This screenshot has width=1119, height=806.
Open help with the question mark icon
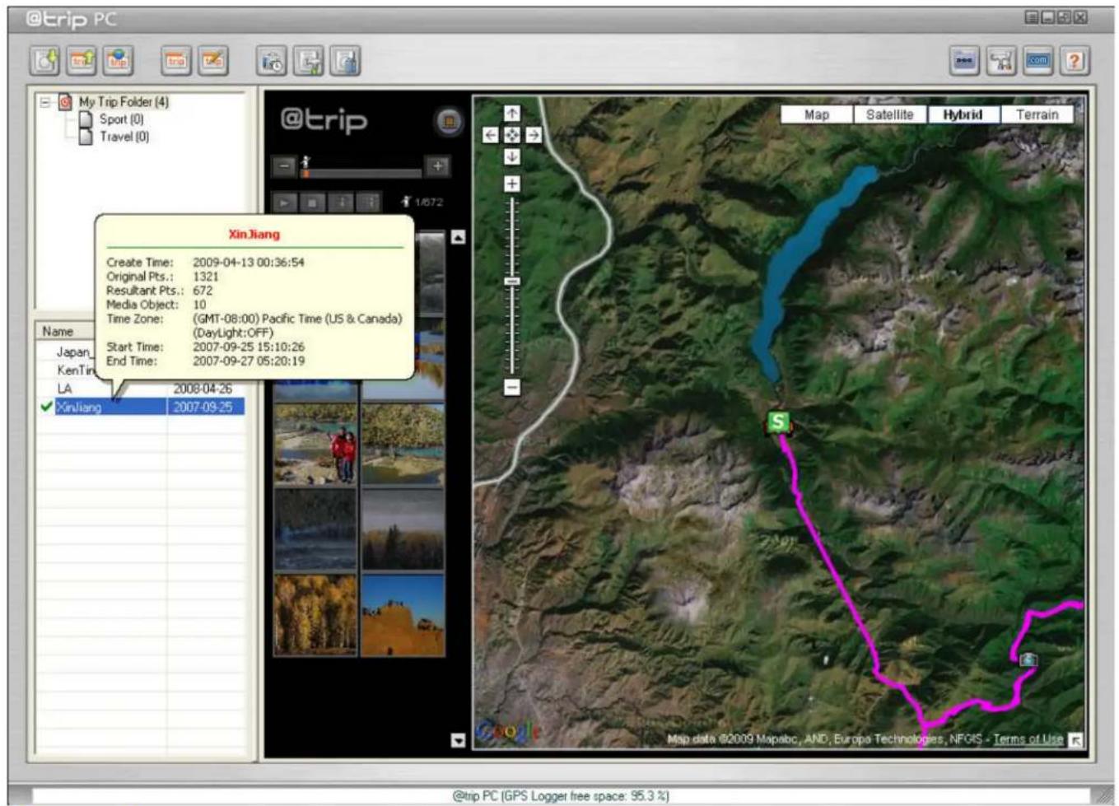(1074, 61)
